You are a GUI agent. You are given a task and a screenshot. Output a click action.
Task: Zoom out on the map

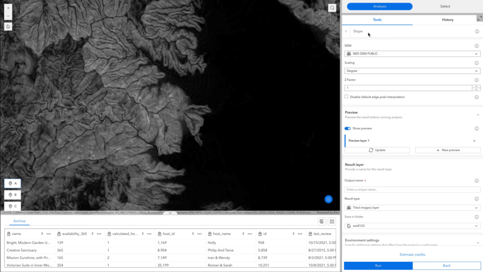click(8, 17)
